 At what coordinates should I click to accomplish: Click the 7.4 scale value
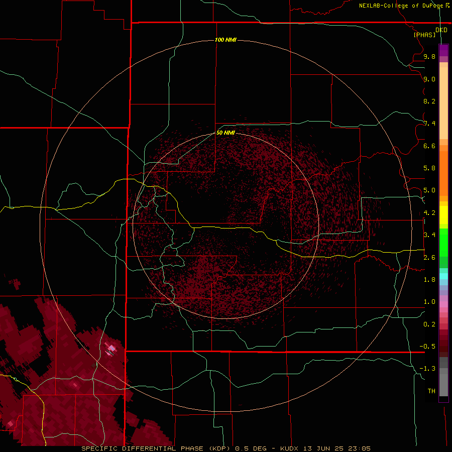429,124
